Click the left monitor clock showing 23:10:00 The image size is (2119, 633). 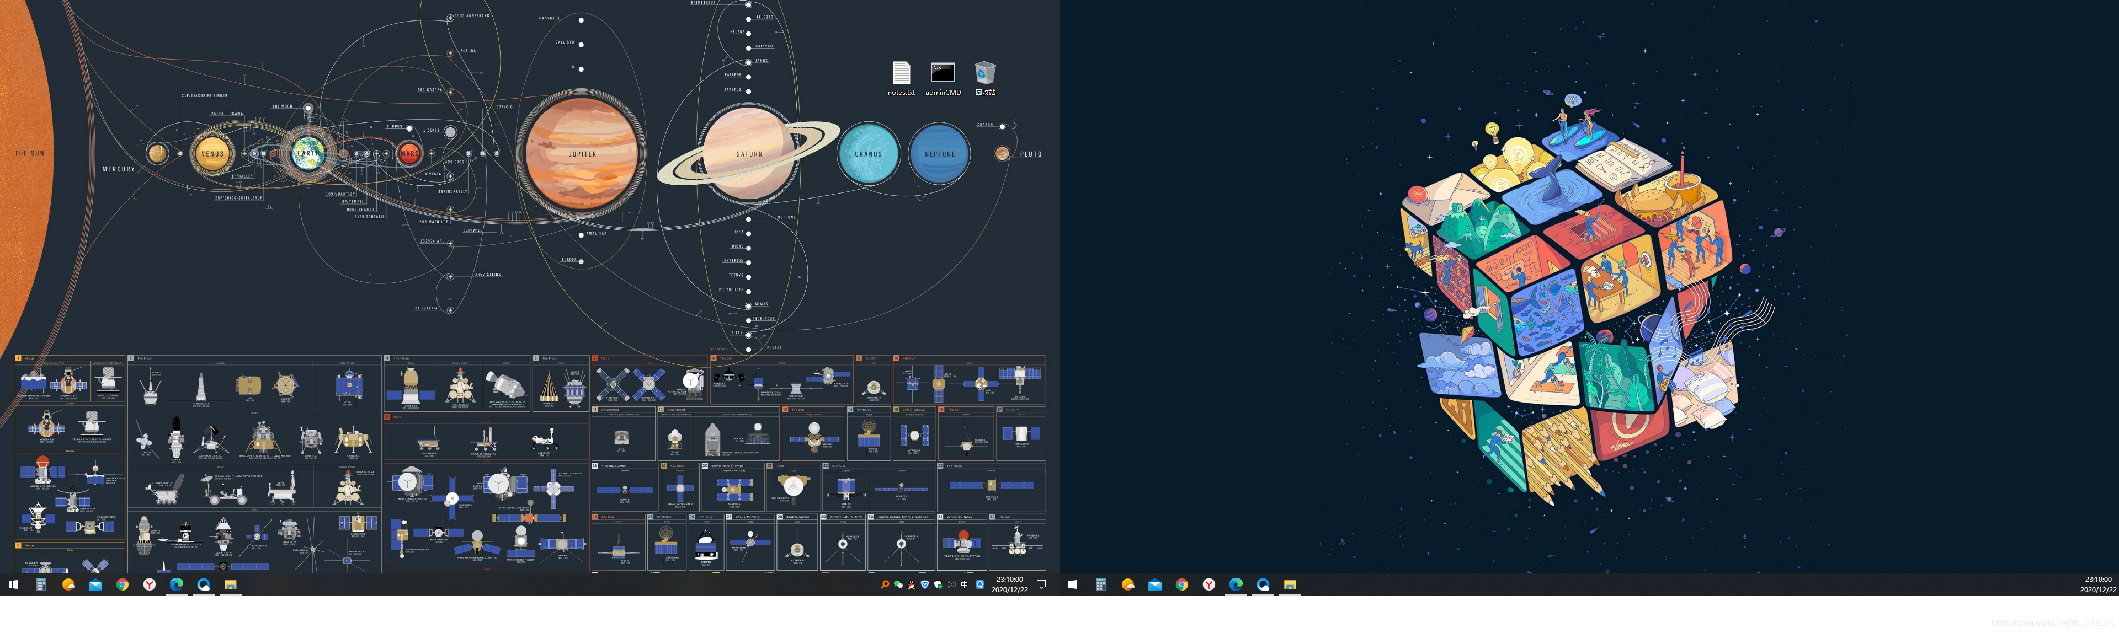pos(1009,584)
